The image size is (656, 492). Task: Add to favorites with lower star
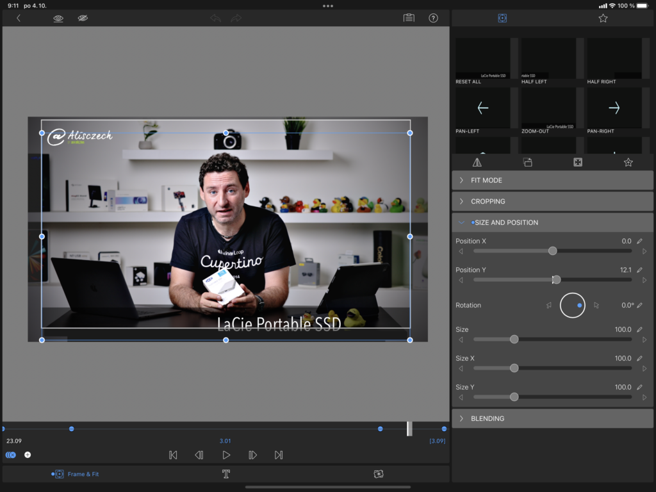pos(628,162)
